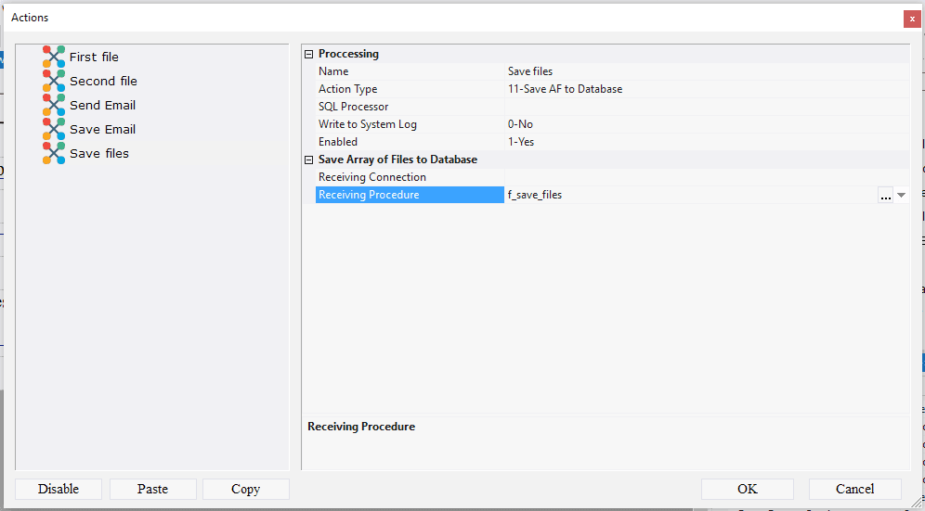Viewport: 925px width, 511px height.
Task: Toggle Write to System Log value 0-No
Action: point(706,124)
